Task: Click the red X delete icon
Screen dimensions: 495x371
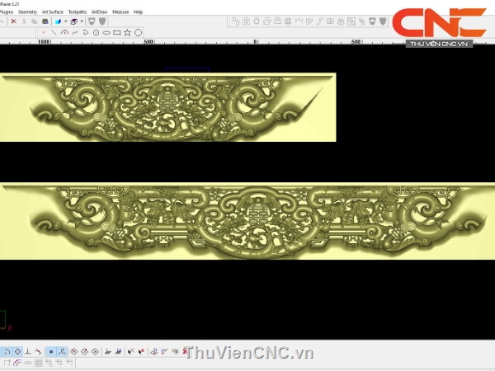Action: pos(14,21)
